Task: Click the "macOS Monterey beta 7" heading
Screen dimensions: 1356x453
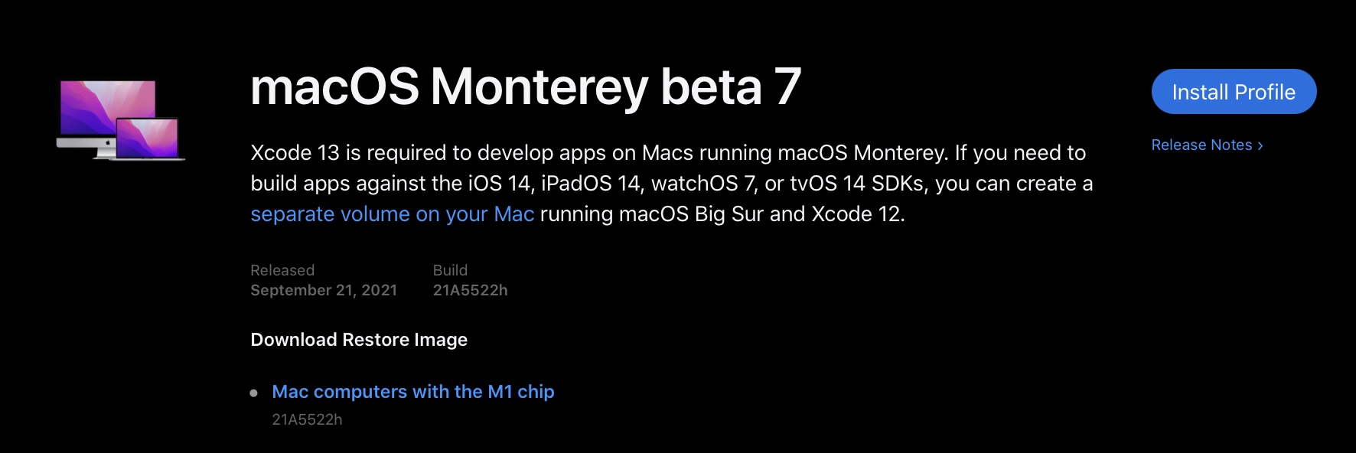Action: (525, 86)
